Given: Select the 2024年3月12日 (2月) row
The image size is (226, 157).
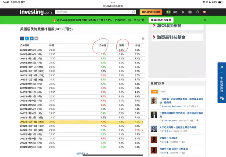Looking at the screenshot, I should (82, 59).
